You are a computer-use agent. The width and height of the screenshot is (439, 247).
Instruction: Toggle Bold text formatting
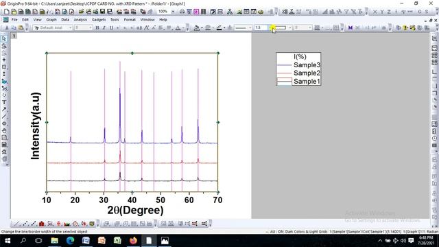click(97, 27)
